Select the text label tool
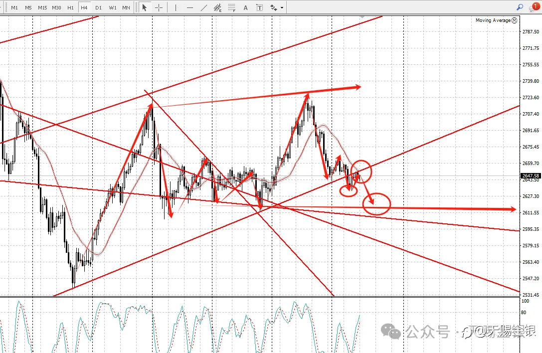 [x=260, y=7]
